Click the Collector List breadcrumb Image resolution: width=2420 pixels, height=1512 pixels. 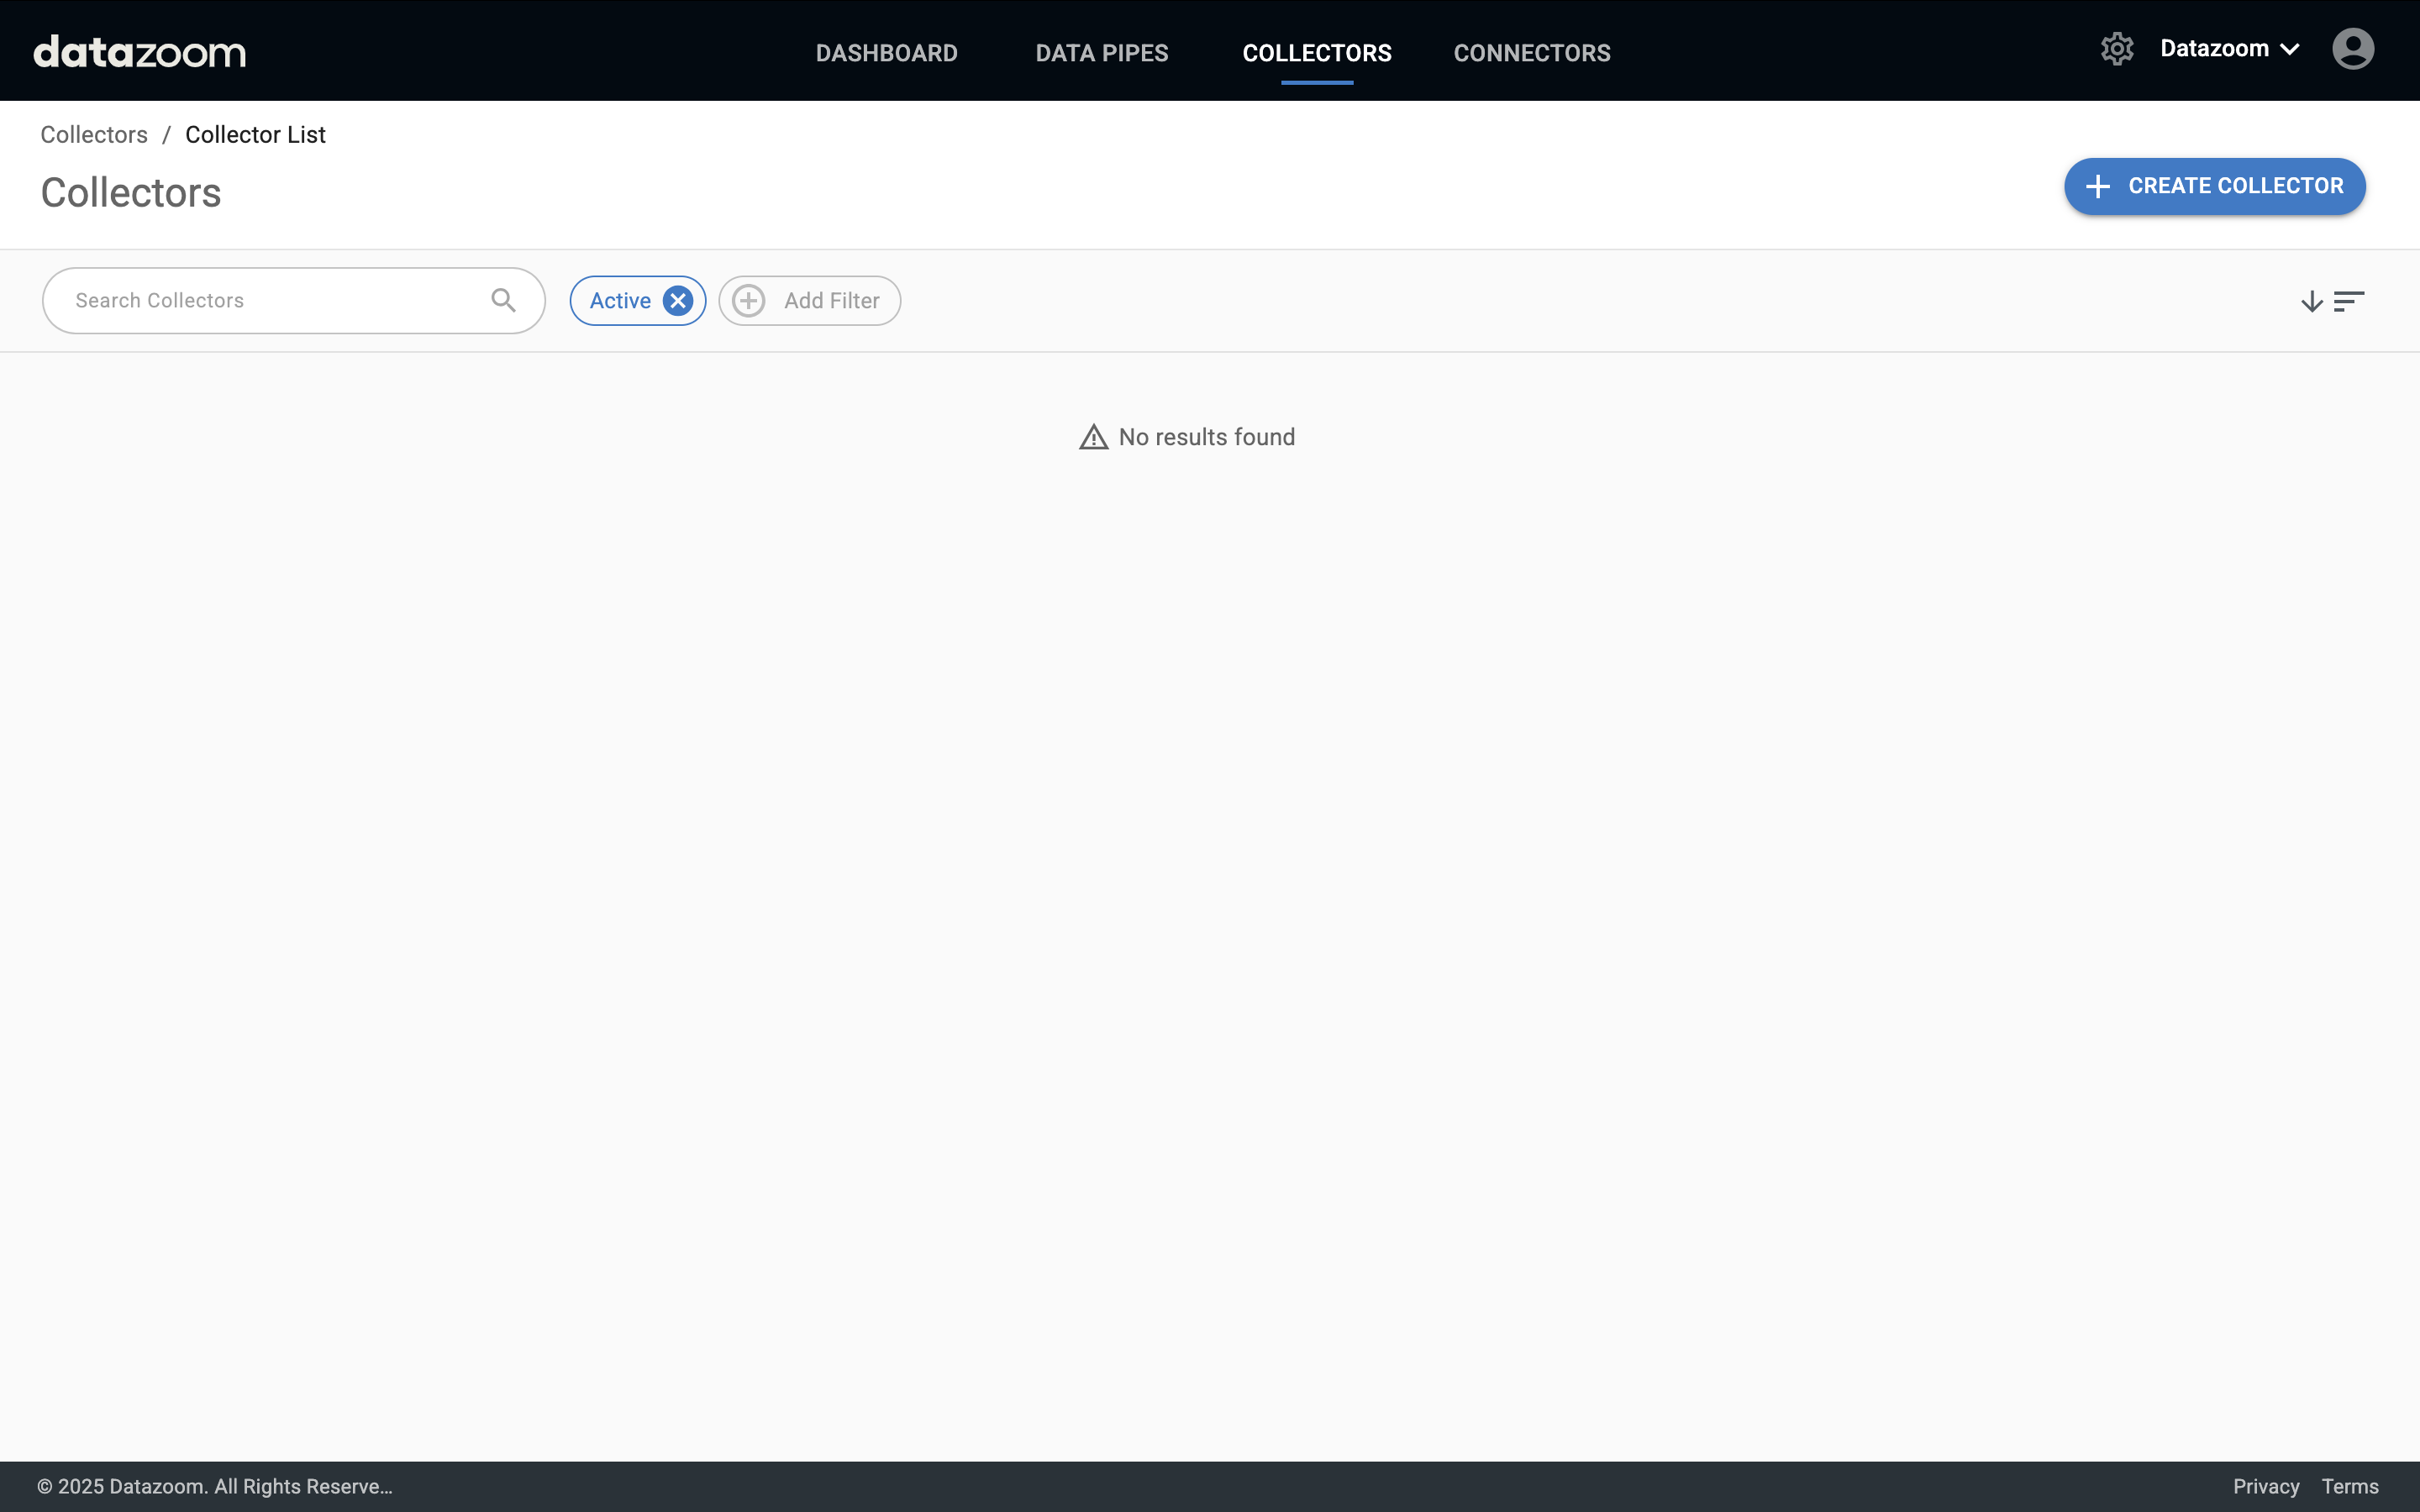click(255, 135)
